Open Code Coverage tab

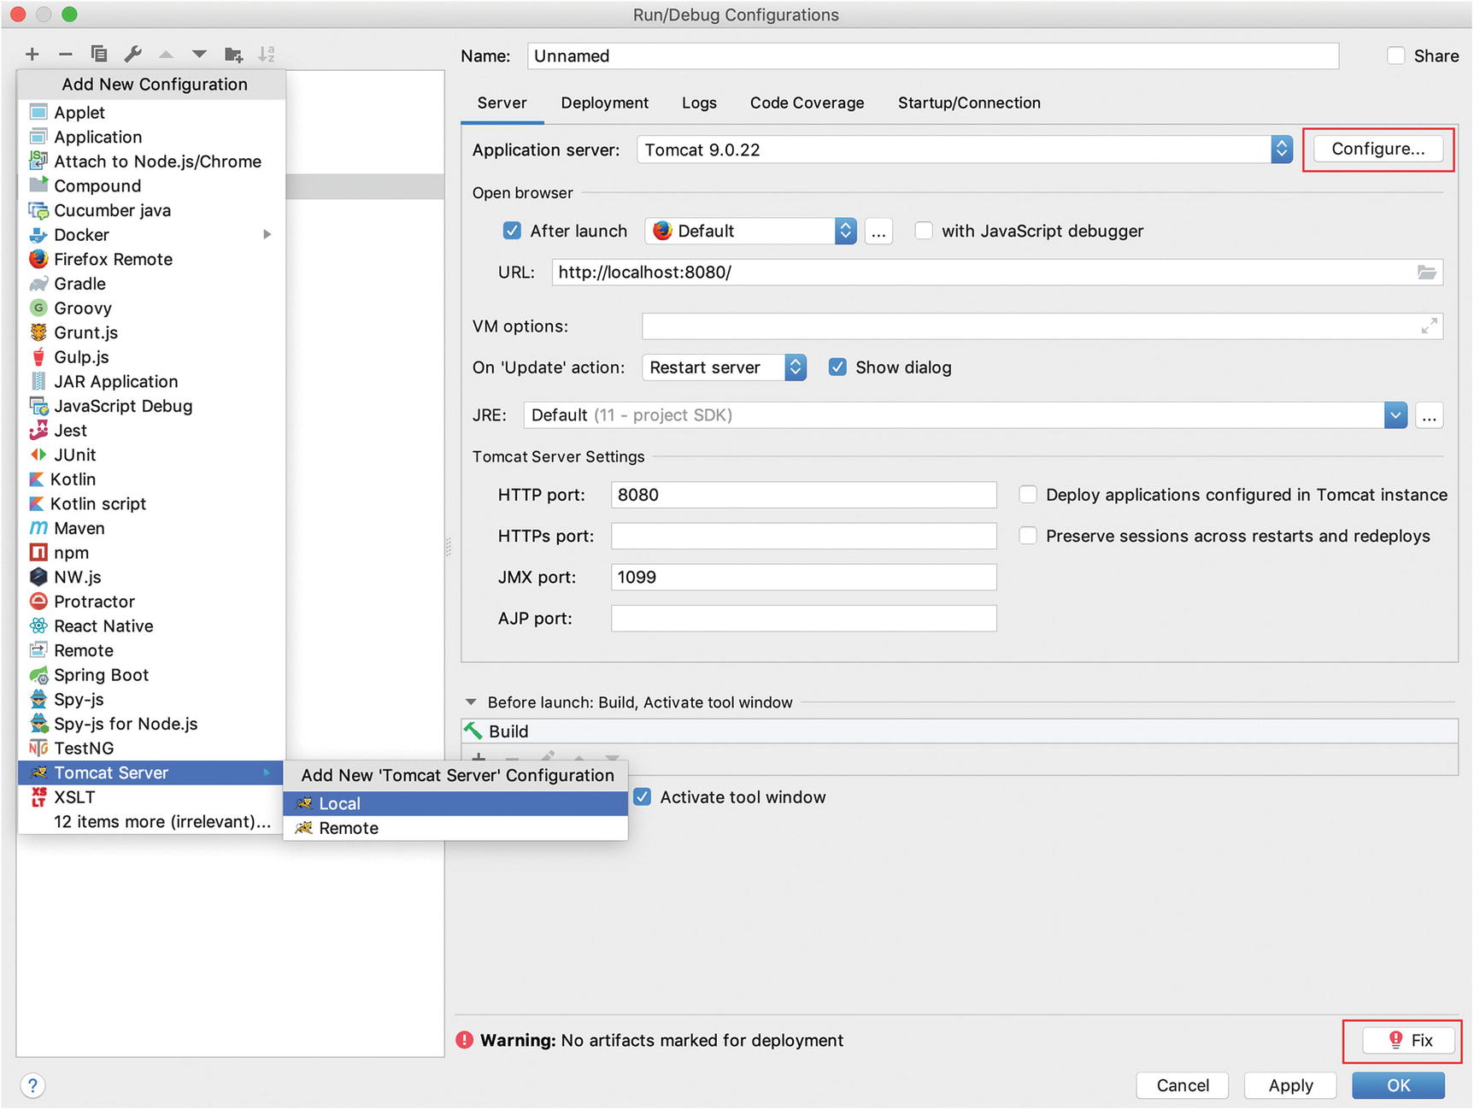coord(807,103)
